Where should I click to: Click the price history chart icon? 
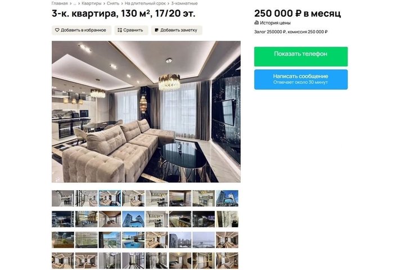tap(256, 22)
